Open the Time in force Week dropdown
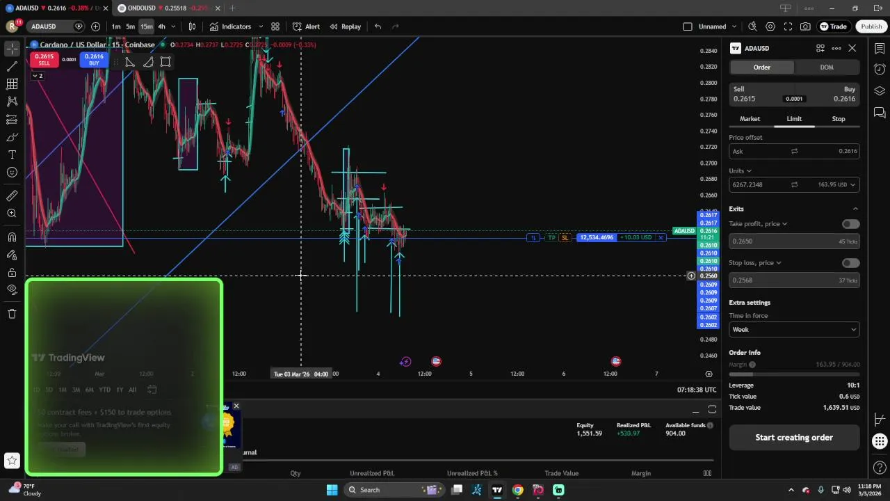Screen dimensions: 890x501 point(794,330)
